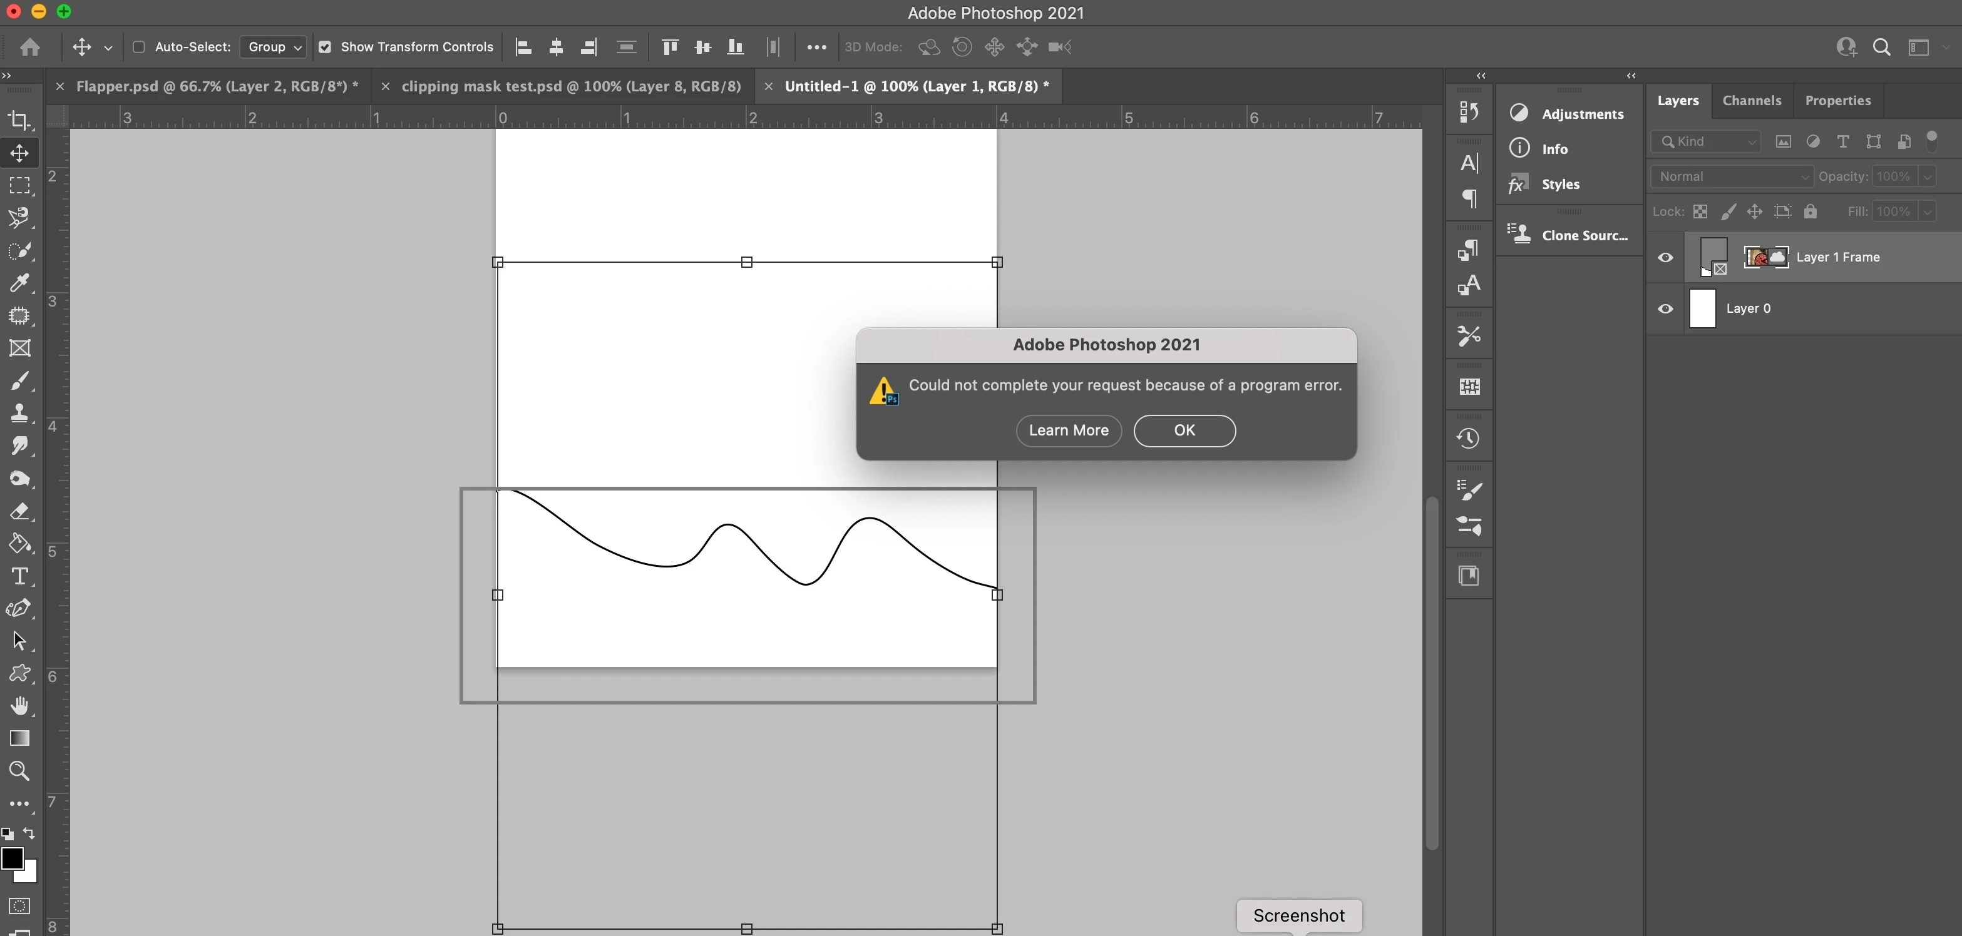Click OK in error dialog

coord(1184,430)
